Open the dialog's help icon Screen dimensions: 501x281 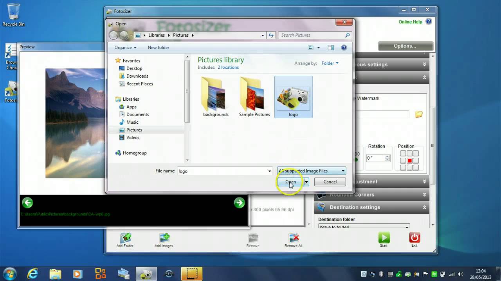pos(344,48)
